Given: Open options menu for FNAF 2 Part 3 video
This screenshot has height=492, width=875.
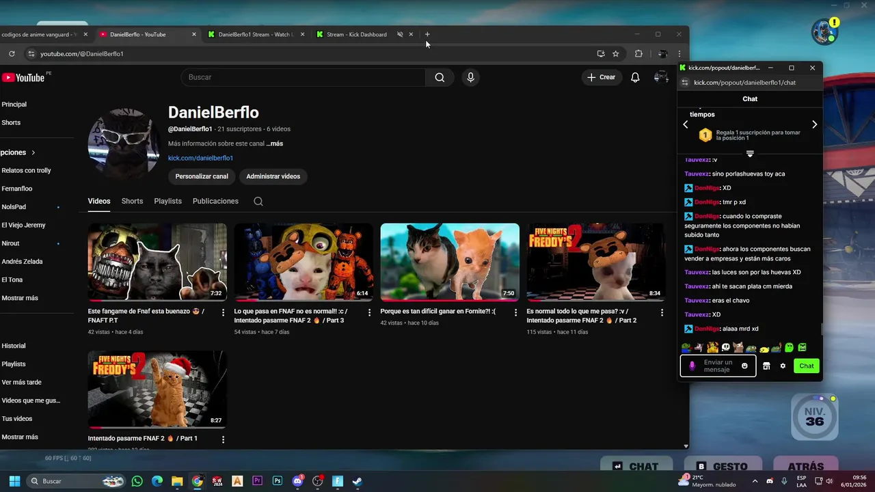Looking at the screenshot, I should pyautogui.click(x=369, y=312).
